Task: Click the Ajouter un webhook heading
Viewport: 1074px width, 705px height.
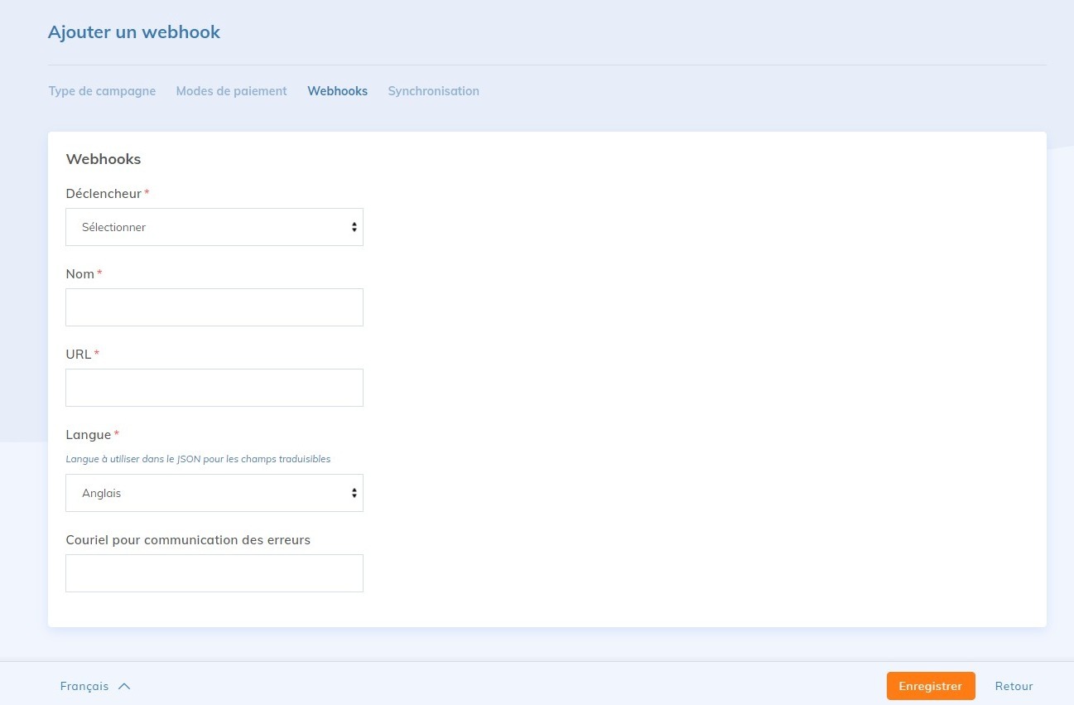Action: pyautogui.click(x=134, y=31)
